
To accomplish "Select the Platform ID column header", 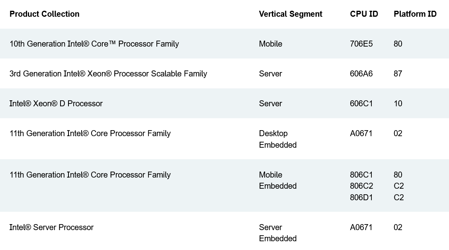I will 415,14.
